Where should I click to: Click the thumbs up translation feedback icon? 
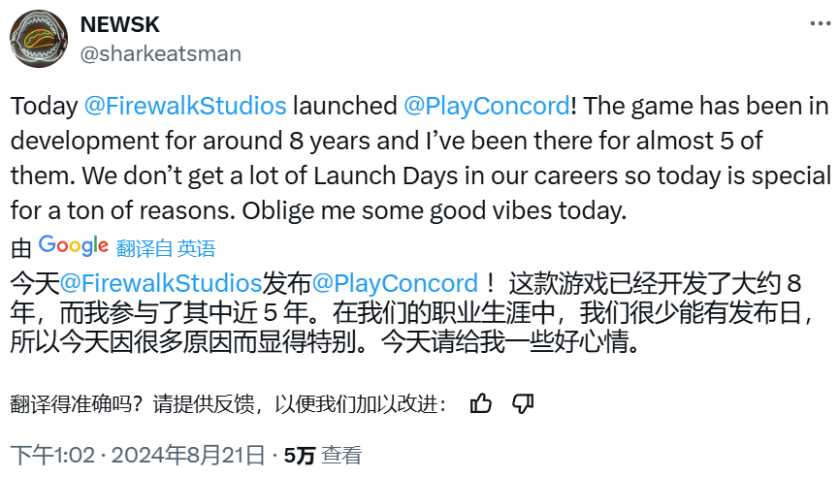(481, 403)
